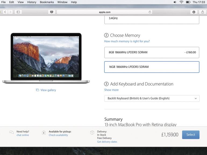Click the Summary heading

113,119
